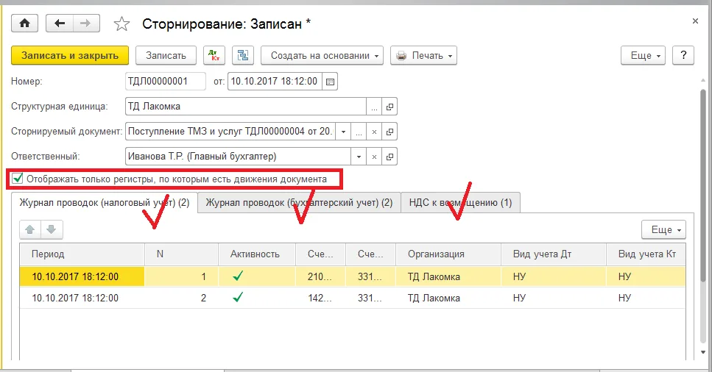Show Дт/Кт document postings
This screenshot has width=712, height=372.
click(x=214, y=55)
